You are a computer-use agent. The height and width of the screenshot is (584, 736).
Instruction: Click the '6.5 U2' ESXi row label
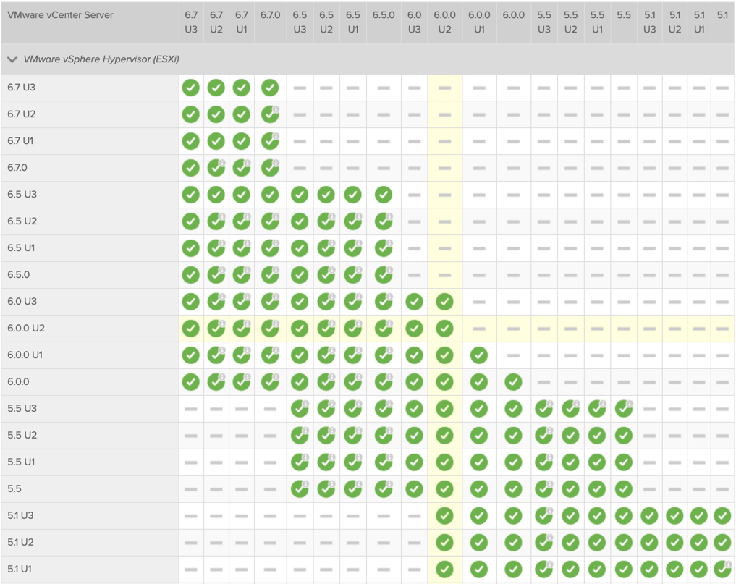[22, 221]
